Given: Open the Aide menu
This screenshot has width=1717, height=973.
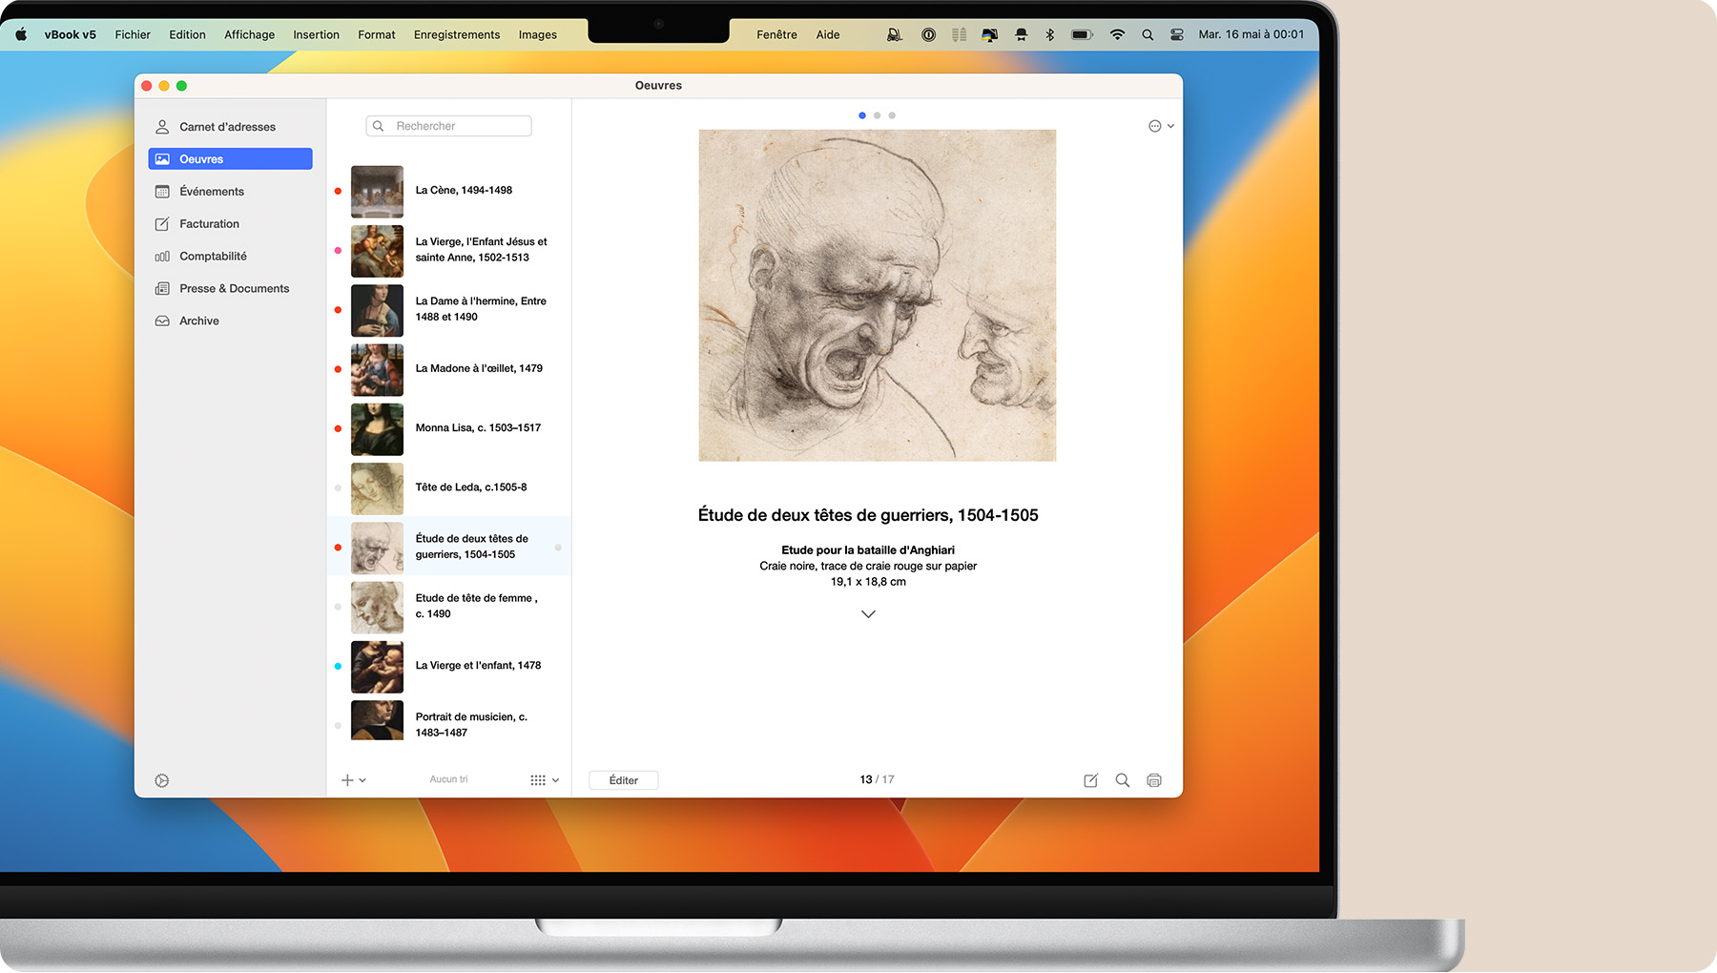Looking at the screenshot, I should tap(828, 34).
